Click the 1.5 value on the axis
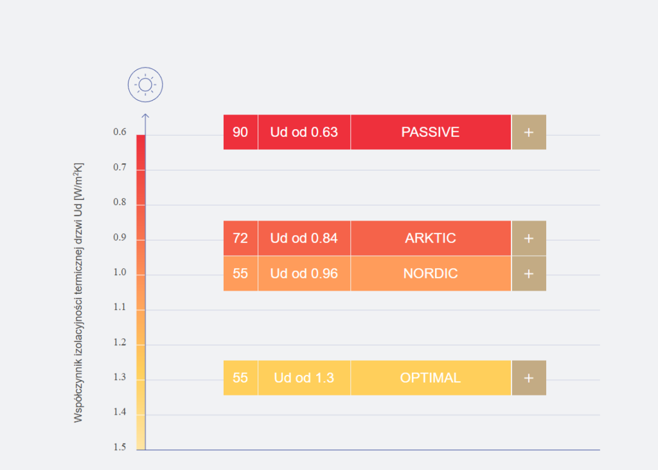Screen dimensions: 658x470 [x=120, y=447]
